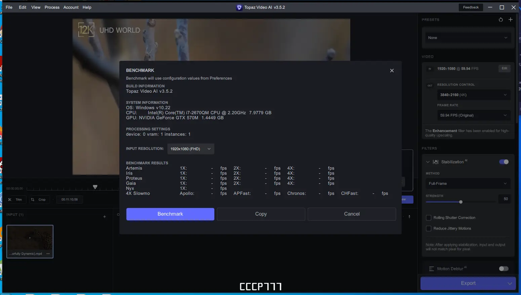Image resolution: width=521 pixels, height=295 pixels.
Task: Click the Gaia benchmark row label
Action: tap(131, 183)
